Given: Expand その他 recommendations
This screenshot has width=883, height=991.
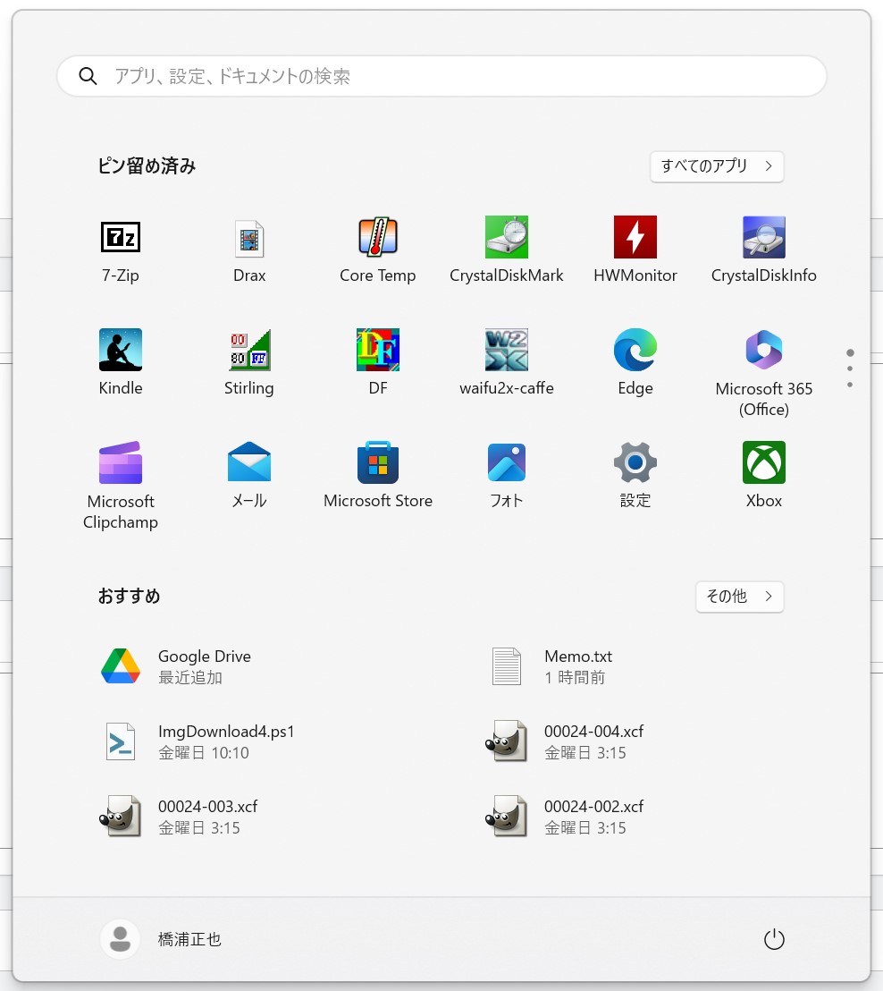Looking at the screenshot, I should click(740, 596).
